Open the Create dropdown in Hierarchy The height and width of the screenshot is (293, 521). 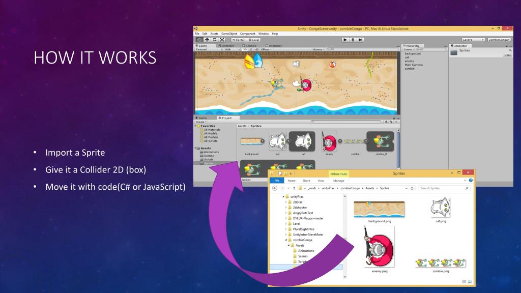coord(409,49)
